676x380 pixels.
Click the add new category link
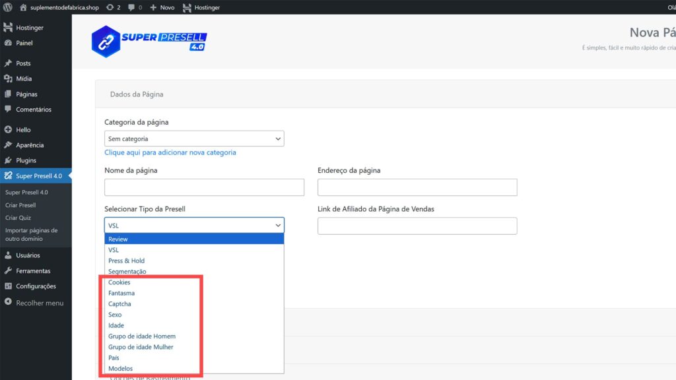pyautogui.click(x=170, y=152)
